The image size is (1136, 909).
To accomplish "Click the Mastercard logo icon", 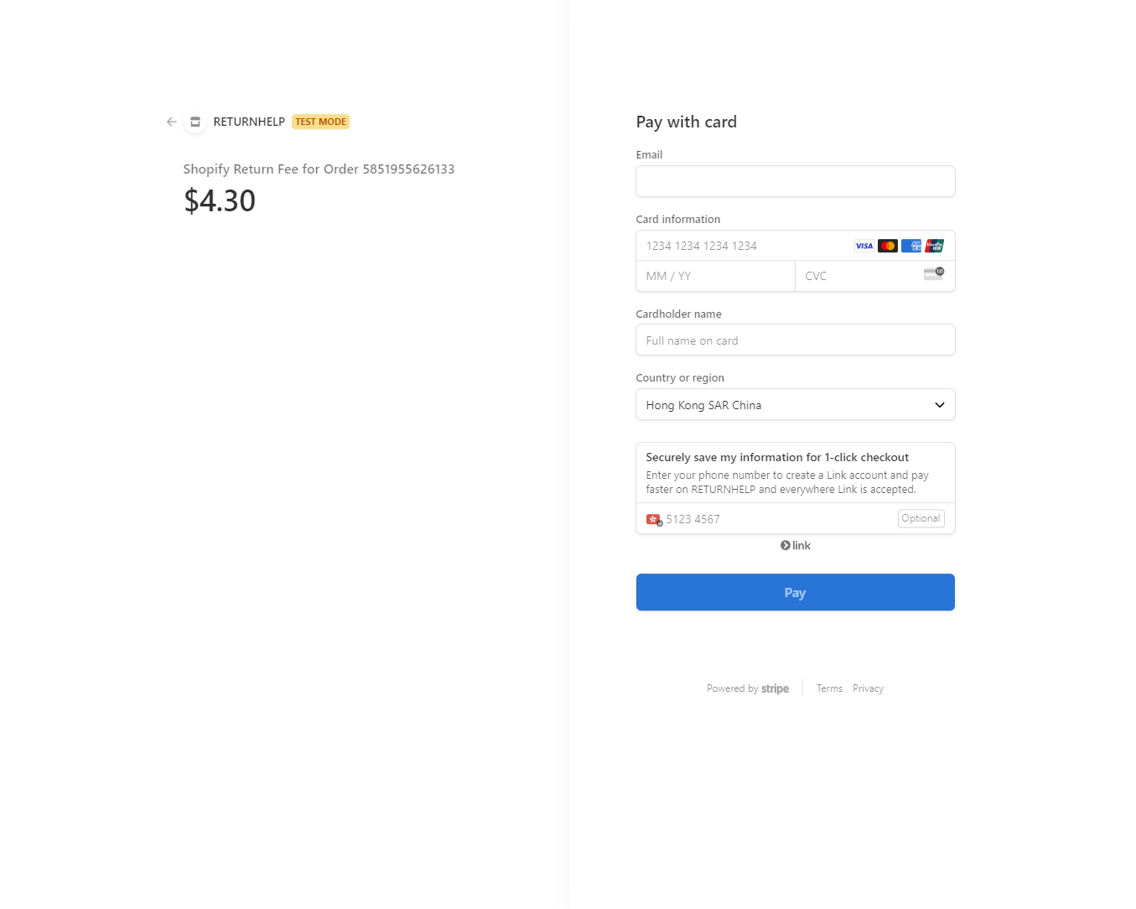I will tap(887, 246).
